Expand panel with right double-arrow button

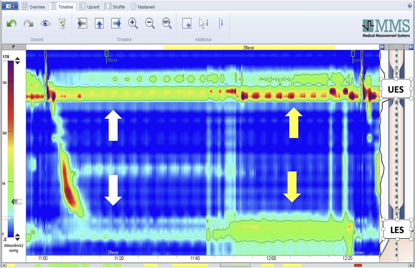(x=382, y=47)
